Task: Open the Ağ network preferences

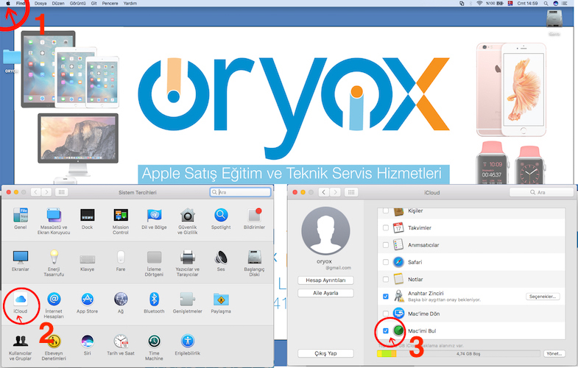Action: pos(121,302)
